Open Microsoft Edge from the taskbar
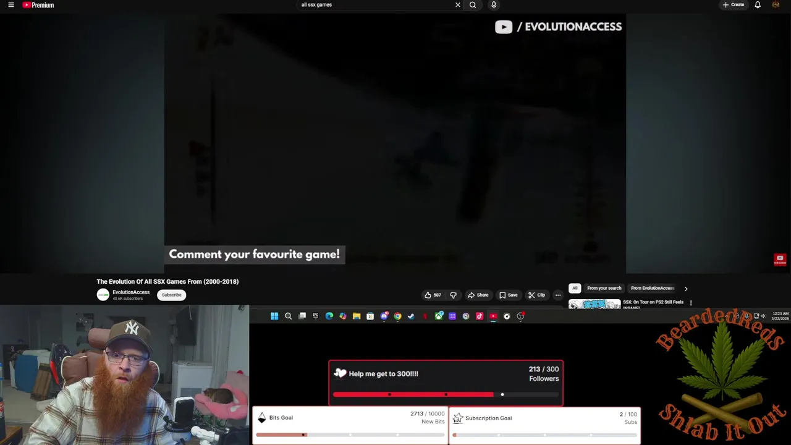 [x=329, y=316]
